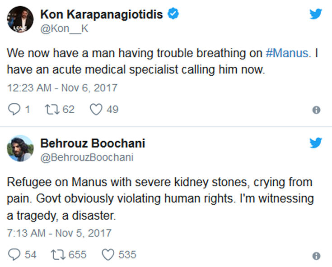332x267 pixels.
Task: Open Behrouz Boochani's profile picture
Action: point(20,148)
